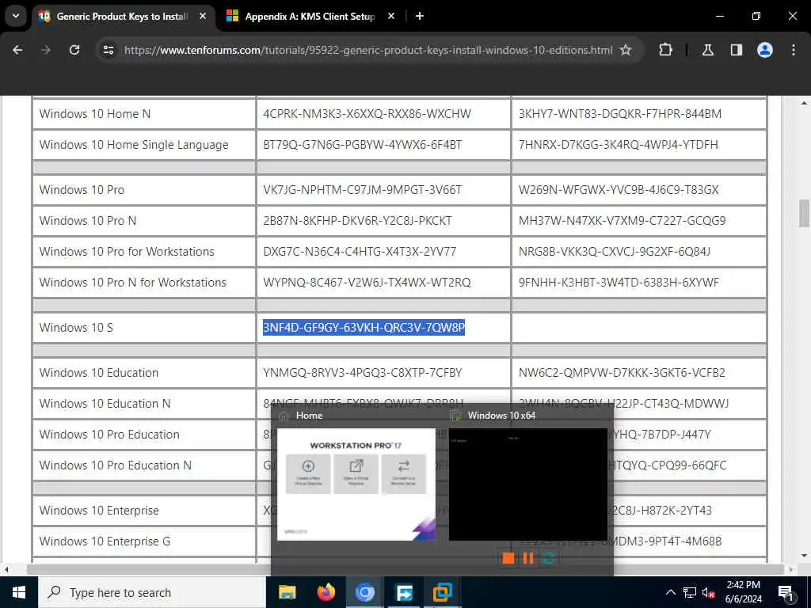Click the taskbar search box
This screenshot has width=811, height=608.
[x=151, y=592]
